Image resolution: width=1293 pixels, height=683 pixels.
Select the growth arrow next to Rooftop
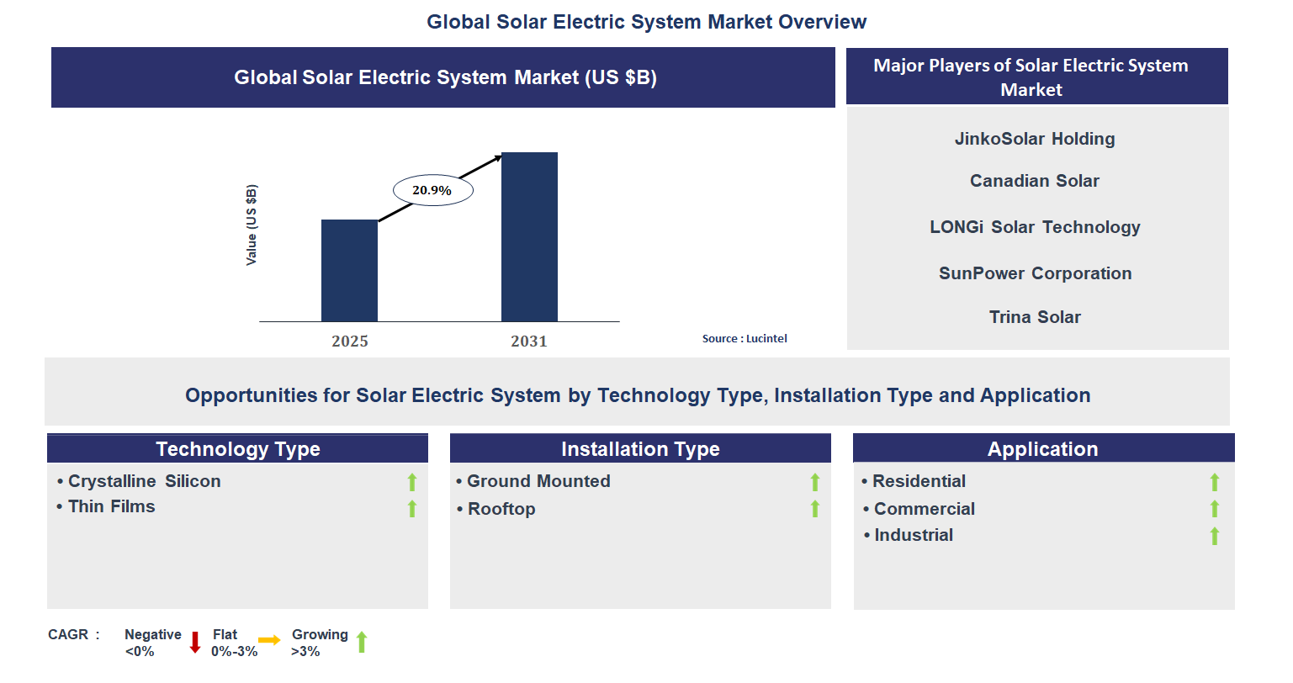coord(814,508)
